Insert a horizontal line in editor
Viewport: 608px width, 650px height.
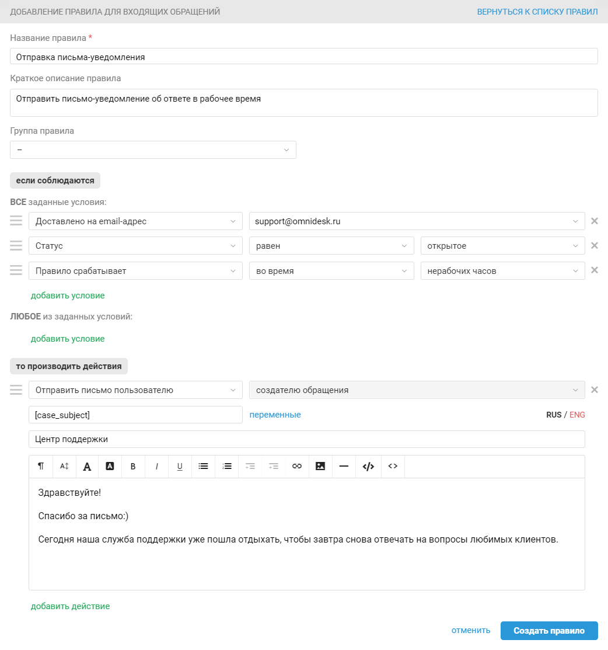344,467
